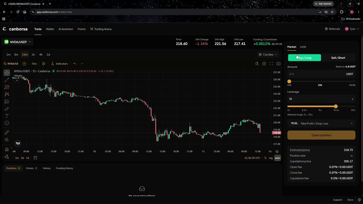Screen dimensions: 363x204
Task: Collapse the Volume indicator legend
Action: point(17,80)
